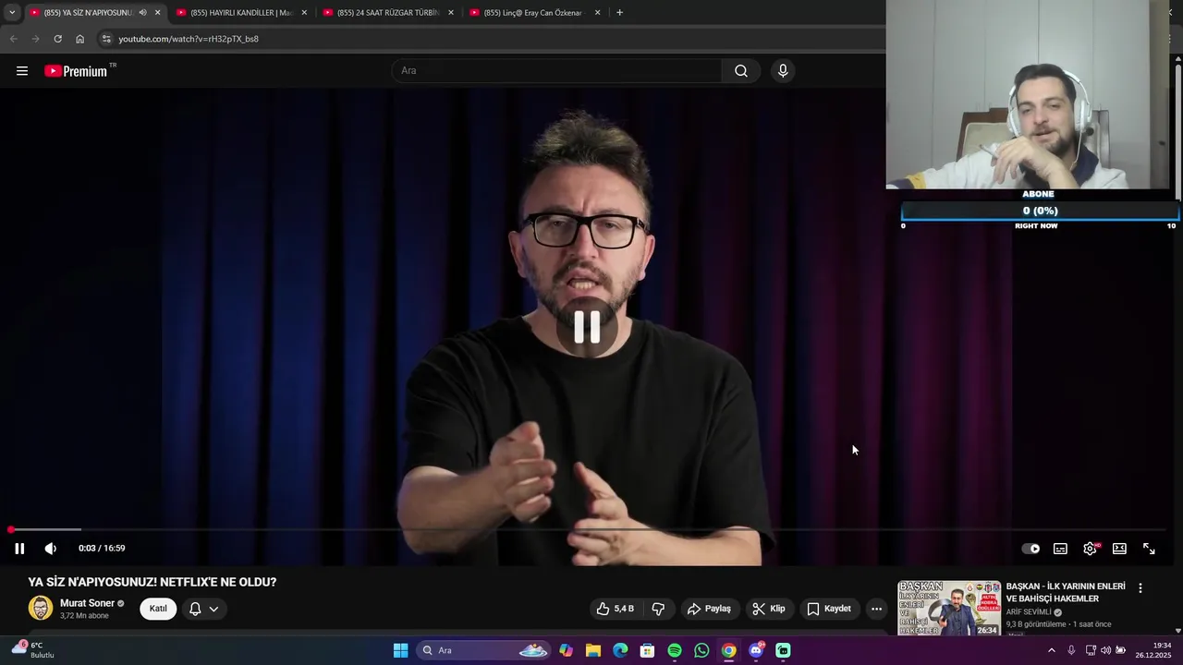Viewport: 1183px width, 665px height.
Task: Start voice search with microphone
Action: (783, 71)
